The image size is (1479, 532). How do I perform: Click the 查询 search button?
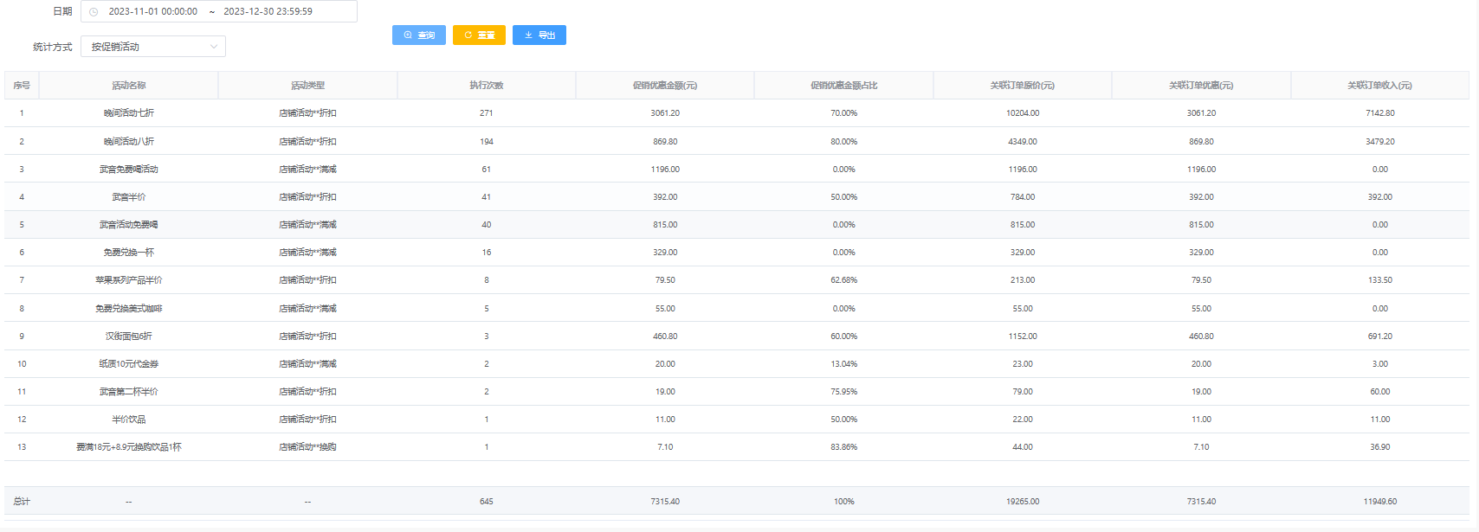[x=419, y=35]
